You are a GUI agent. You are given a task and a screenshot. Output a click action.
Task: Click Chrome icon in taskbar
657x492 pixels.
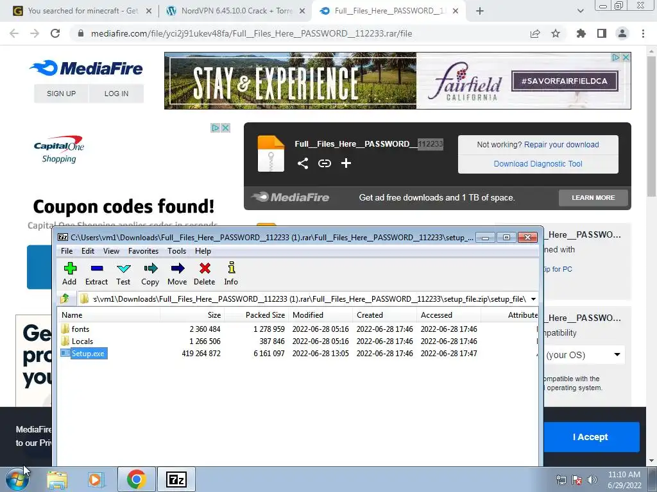136,479
